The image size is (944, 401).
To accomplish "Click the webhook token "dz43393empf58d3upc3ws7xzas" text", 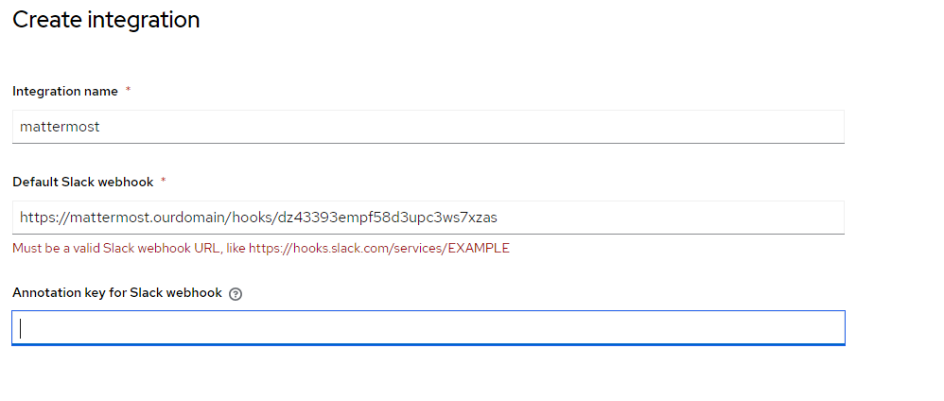I will [387, 218].
